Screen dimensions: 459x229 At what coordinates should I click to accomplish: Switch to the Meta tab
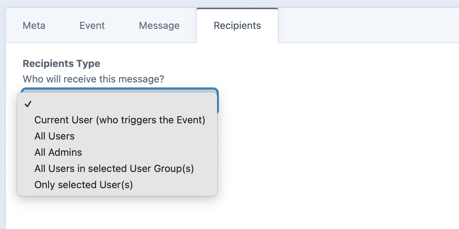(x=34, y=26)
